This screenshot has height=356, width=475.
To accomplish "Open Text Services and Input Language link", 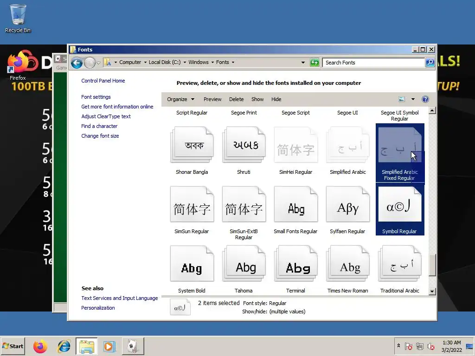I will click(120, 298).
